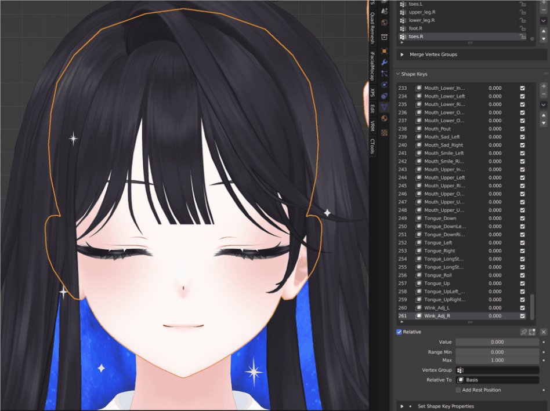Toggle the checkbox on Wink_Adj_L row
550x411 pixels.
point(522,308)
